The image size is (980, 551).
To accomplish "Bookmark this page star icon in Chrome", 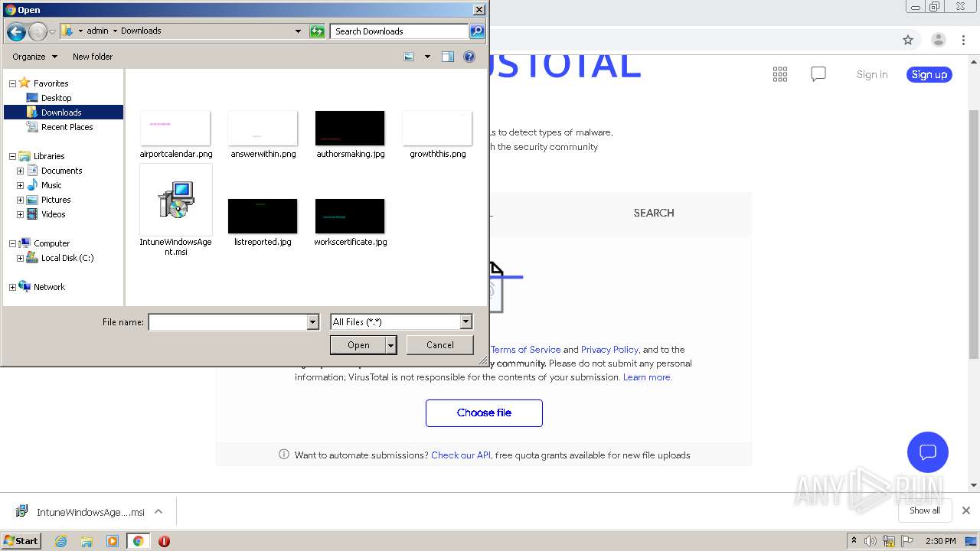I will pyautogui.click(x=908, y=40).
